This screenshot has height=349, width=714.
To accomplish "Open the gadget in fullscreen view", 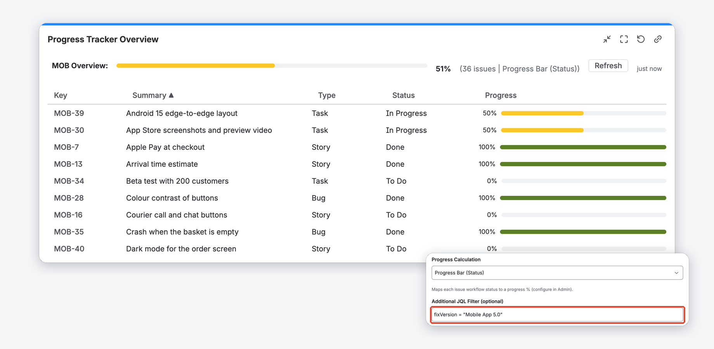I will (624, 39).
